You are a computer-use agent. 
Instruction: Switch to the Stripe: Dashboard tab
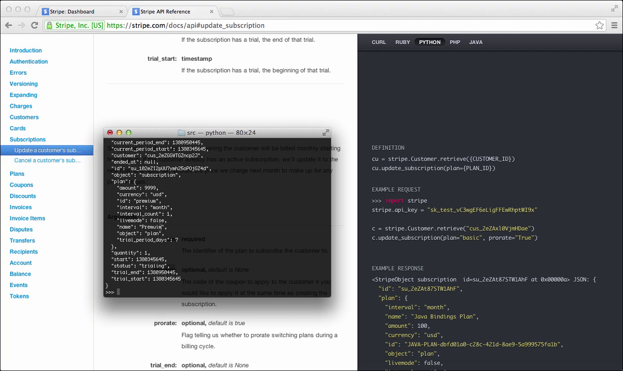tap(83, 11)
